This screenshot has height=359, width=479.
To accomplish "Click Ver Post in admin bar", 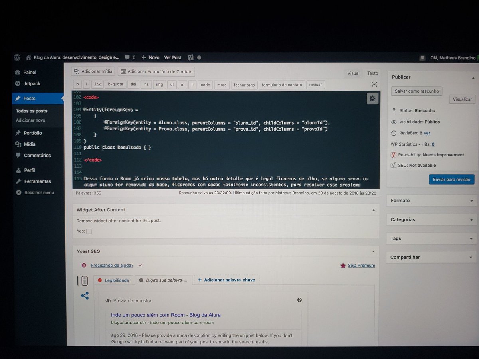I will 172,57.
